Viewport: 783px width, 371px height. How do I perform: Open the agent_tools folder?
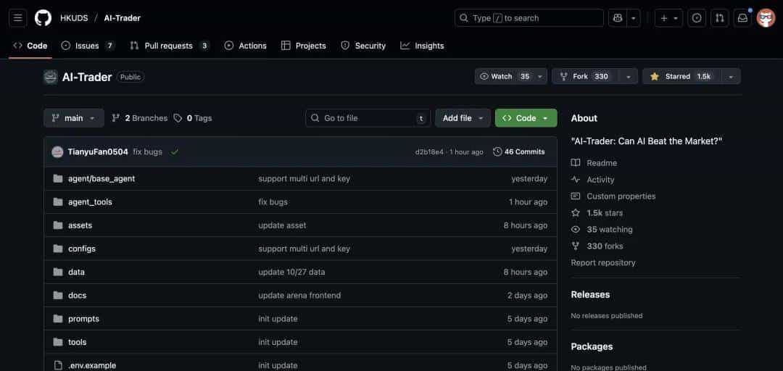click(x=90, y=201)
